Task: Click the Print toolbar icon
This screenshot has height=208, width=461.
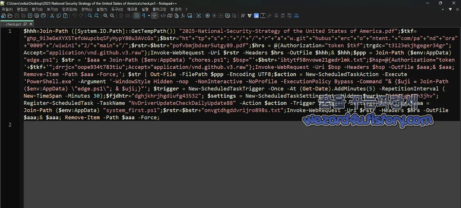Action: [x=43, y=16]
